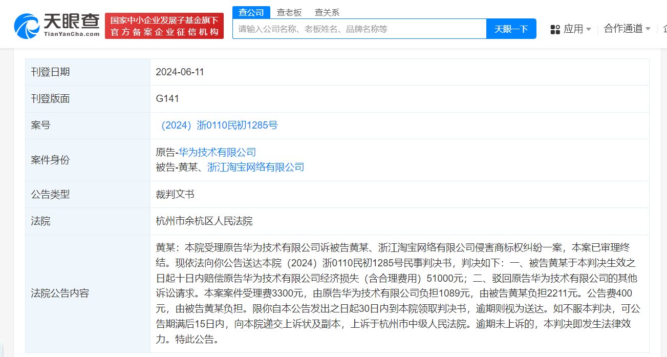Viewport: 667px width, 357px height.
Task: Click the 案号 row label
Action: pos(41,125)
